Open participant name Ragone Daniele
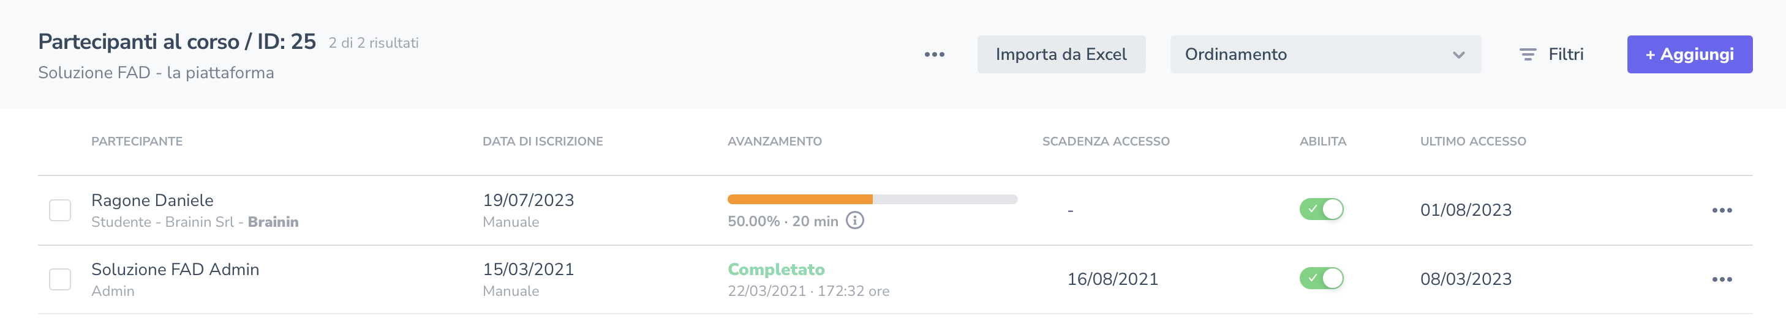The width and height of the screenshot is (1786, 324). click(153, 201)
